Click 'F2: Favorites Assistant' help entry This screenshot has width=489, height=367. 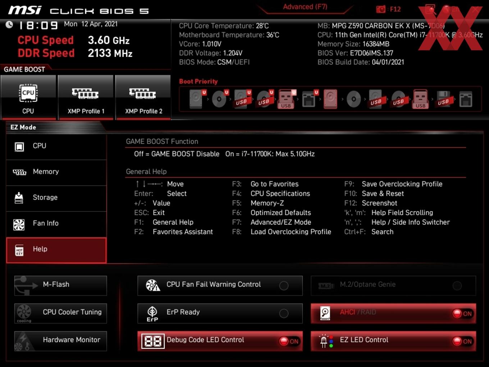coord(174,232)
